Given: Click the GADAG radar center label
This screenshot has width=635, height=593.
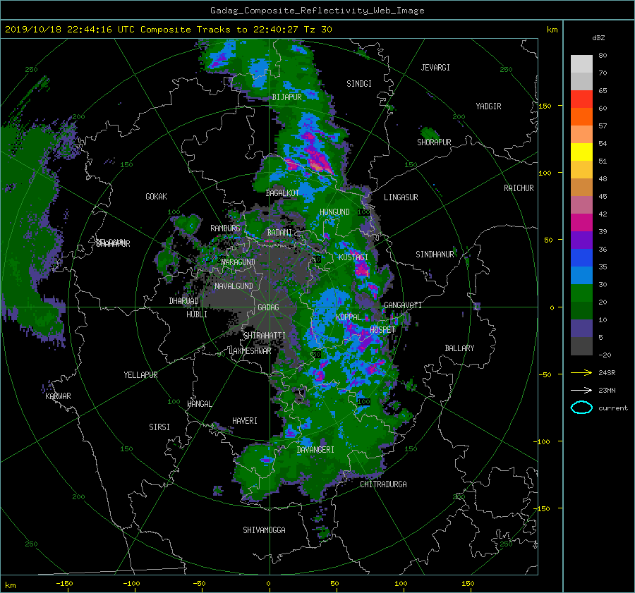Looking at the screenshot, I should click(268, 307).
